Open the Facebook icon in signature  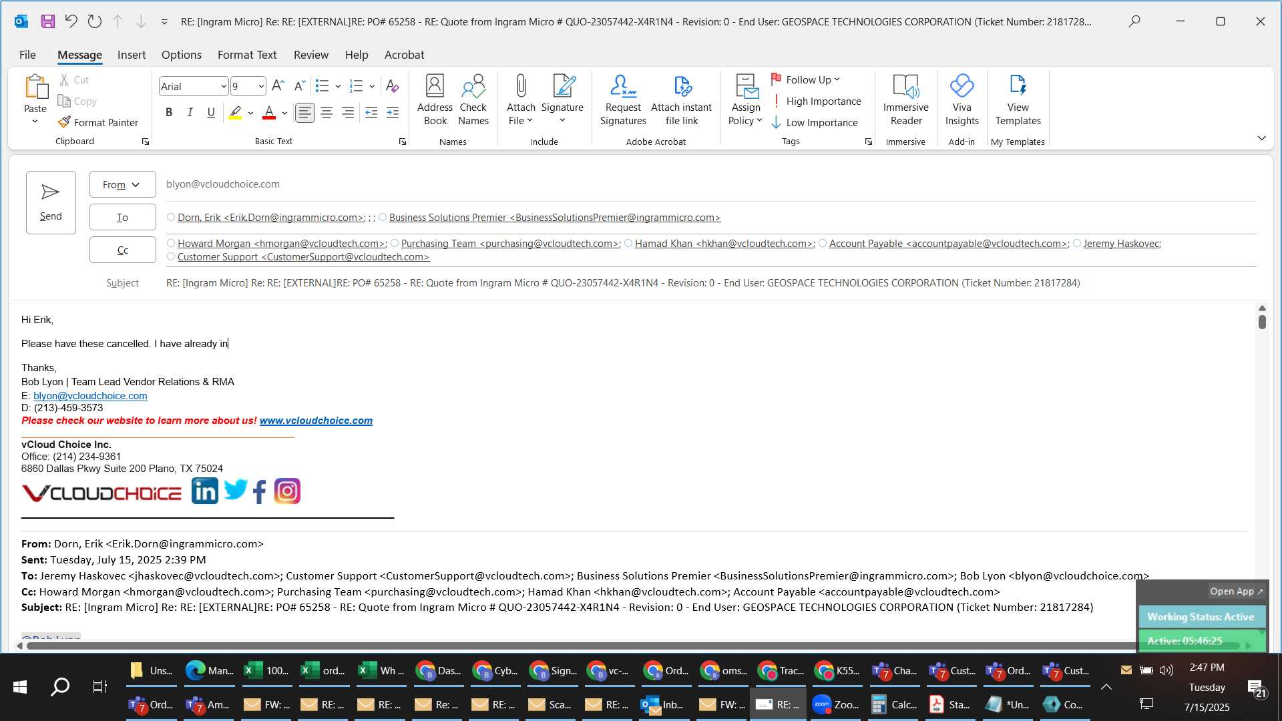(x=260, y=491)
